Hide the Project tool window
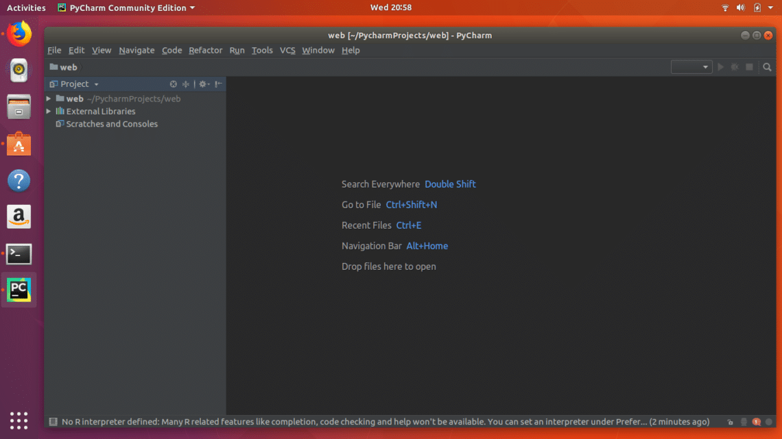The width and height of the screenshot is (782, 439). click(218, 84)
